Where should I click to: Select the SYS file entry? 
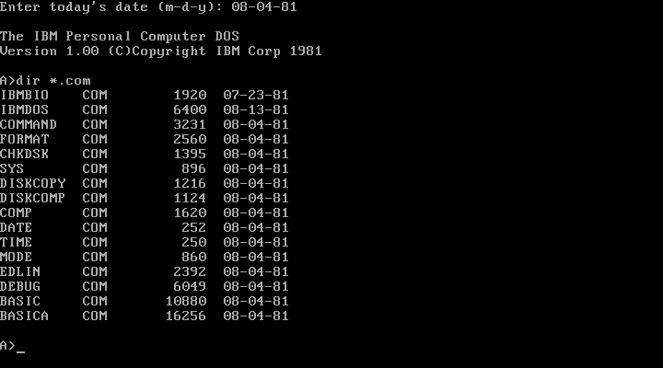coord(145,168)
